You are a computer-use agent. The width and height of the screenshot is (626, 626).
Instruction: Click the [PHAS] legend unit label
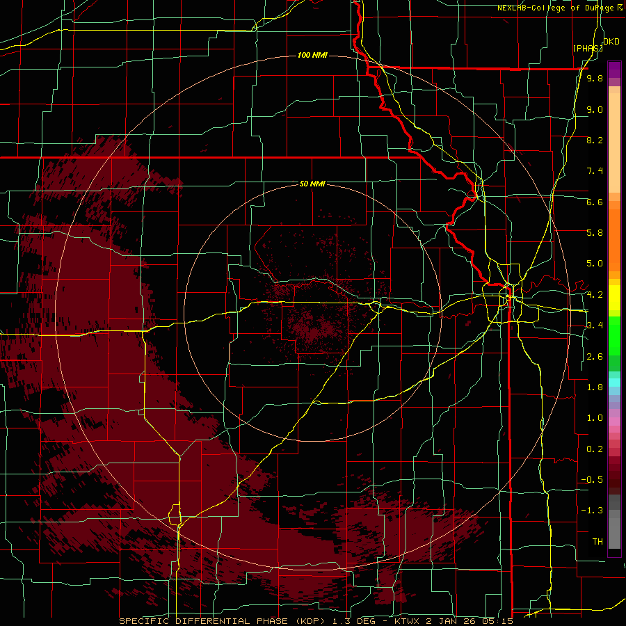point(588,48)
